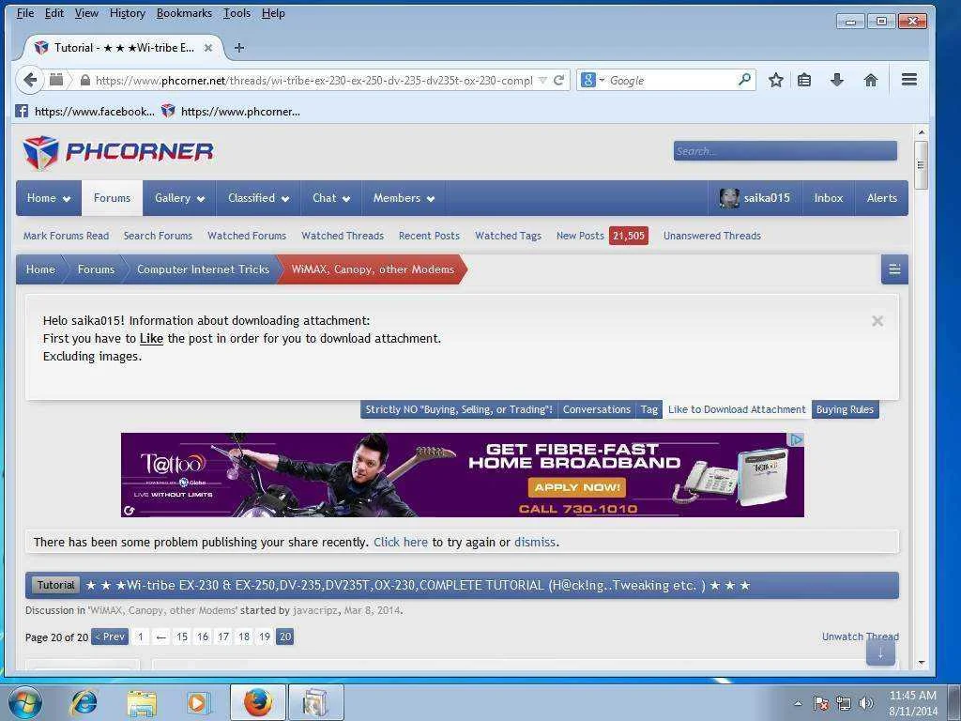Open the Tools menu
Image resolution: width=961 pixels, height=721 pixels.
click(x=236, y=13)
